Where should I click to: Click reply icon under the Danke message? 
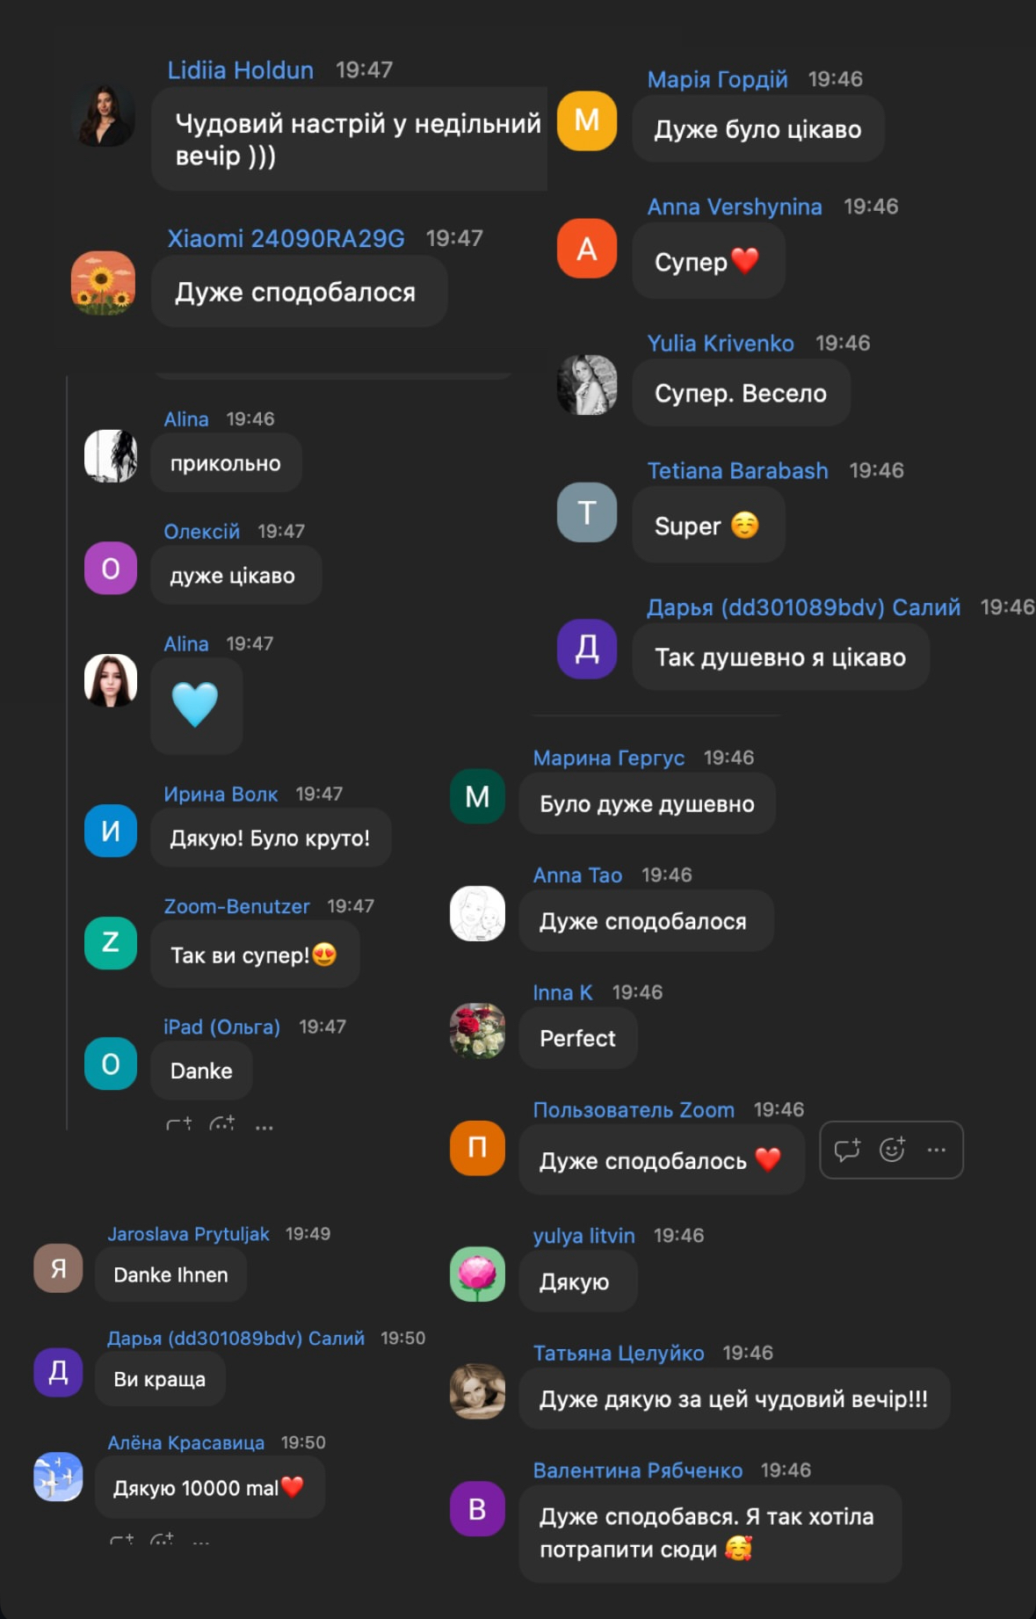pyautogui.click(x=179, y=1124)
